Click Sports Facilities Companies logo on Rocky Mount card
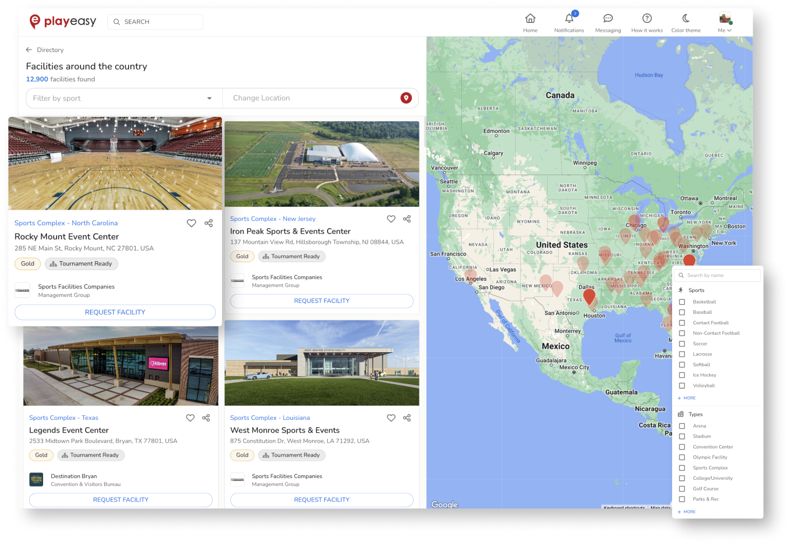 (22, 290)
